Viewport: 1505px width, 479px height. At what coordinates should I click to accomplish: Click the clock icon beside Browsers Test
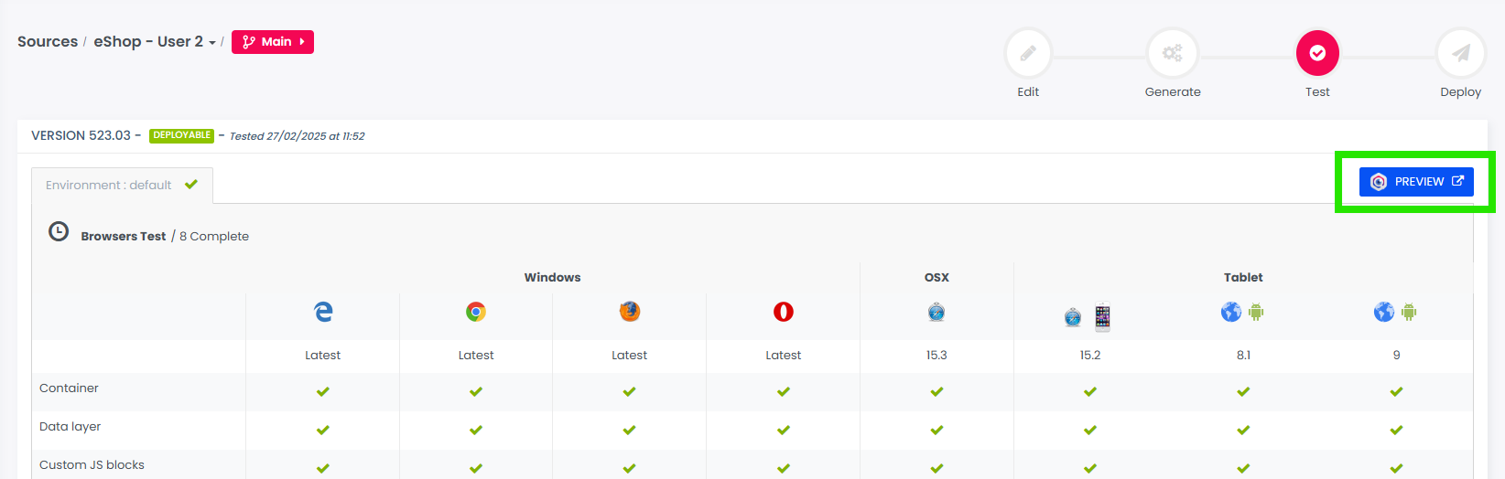click(x=59, y=232)
